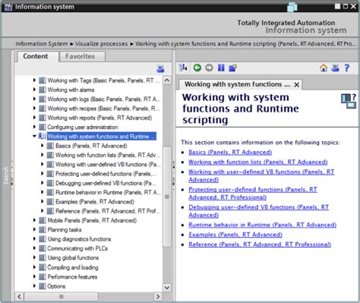360x303 pixels.
Task: Click book icon beside Communicating with PLCs
Action: click(43, 248)
